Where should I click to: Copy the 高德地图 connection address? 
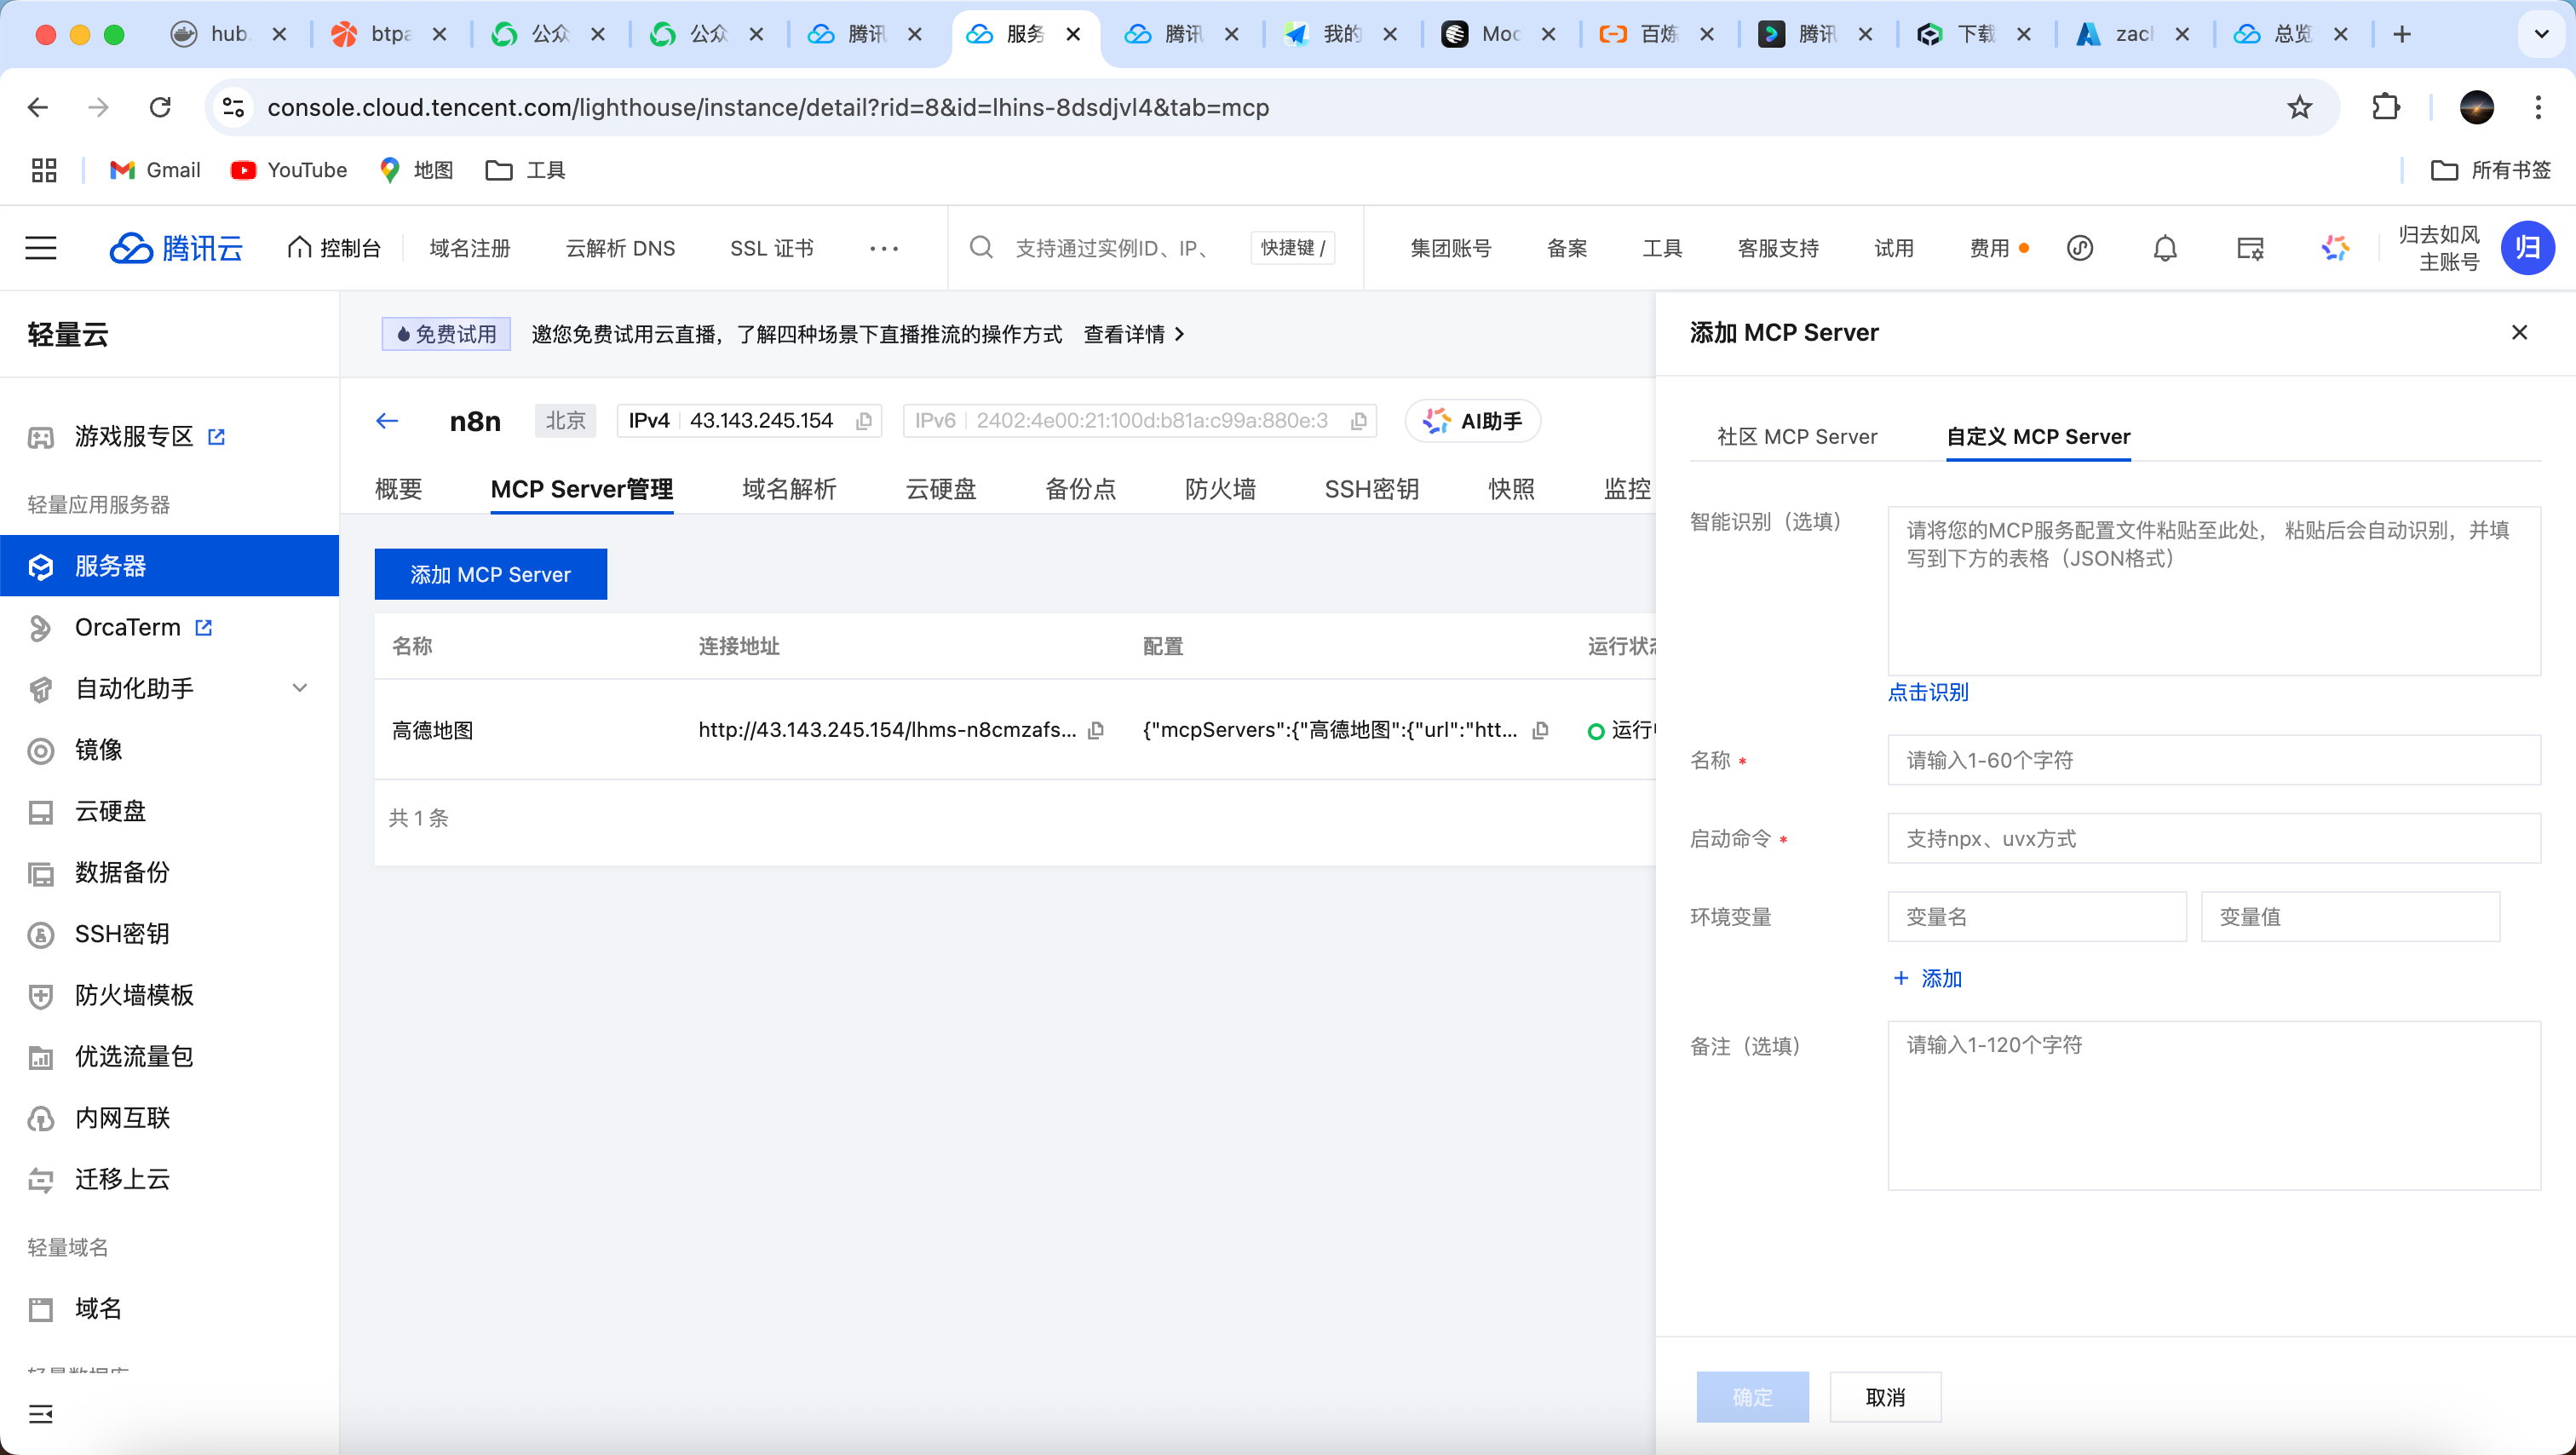(x=1096, y=730)
